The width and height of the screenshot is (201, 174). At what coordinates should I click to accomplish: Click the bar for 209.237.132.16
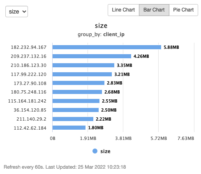pos(92,56)
